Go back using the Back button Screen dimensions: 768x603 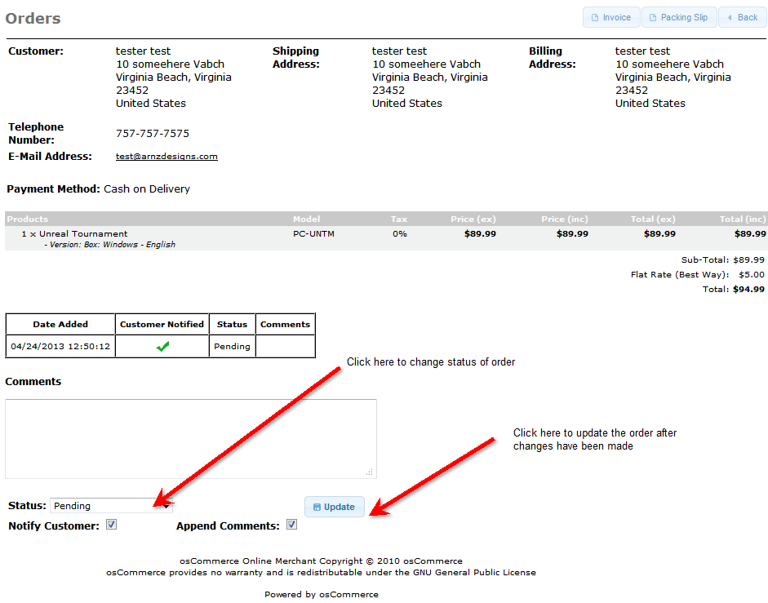tap(742, 17)
